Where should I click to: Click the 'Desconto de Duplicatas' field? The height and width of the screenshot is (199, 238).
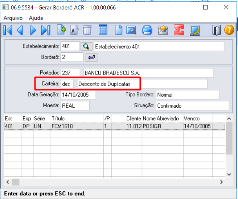142,84
